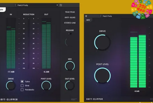Switch on the RELEASE toggle
Viewport: 153px width, 103px height.
pos(70,34)
